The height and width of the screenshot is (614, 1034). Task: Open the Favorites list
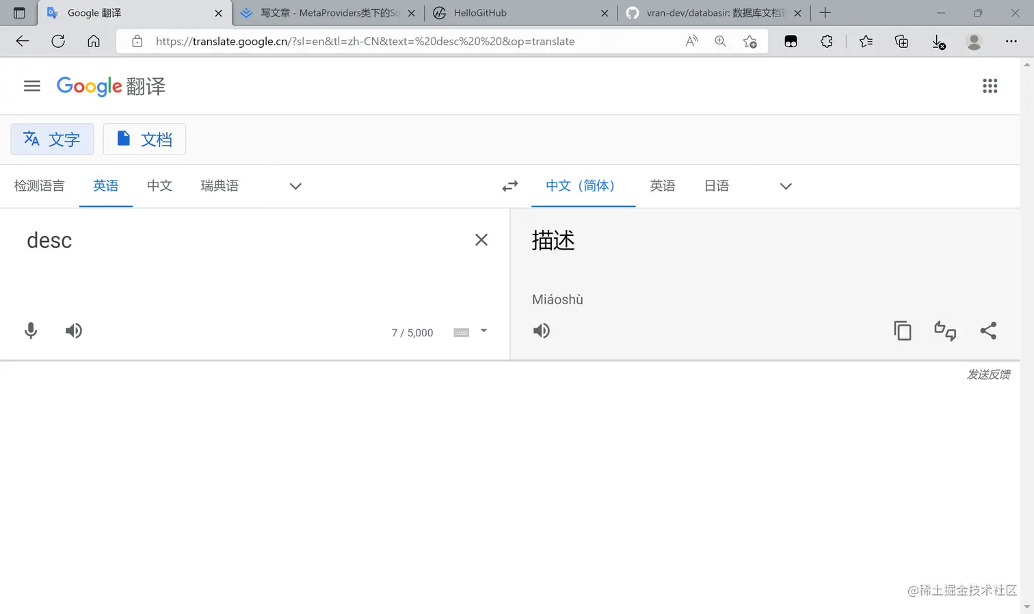(866, 41)
